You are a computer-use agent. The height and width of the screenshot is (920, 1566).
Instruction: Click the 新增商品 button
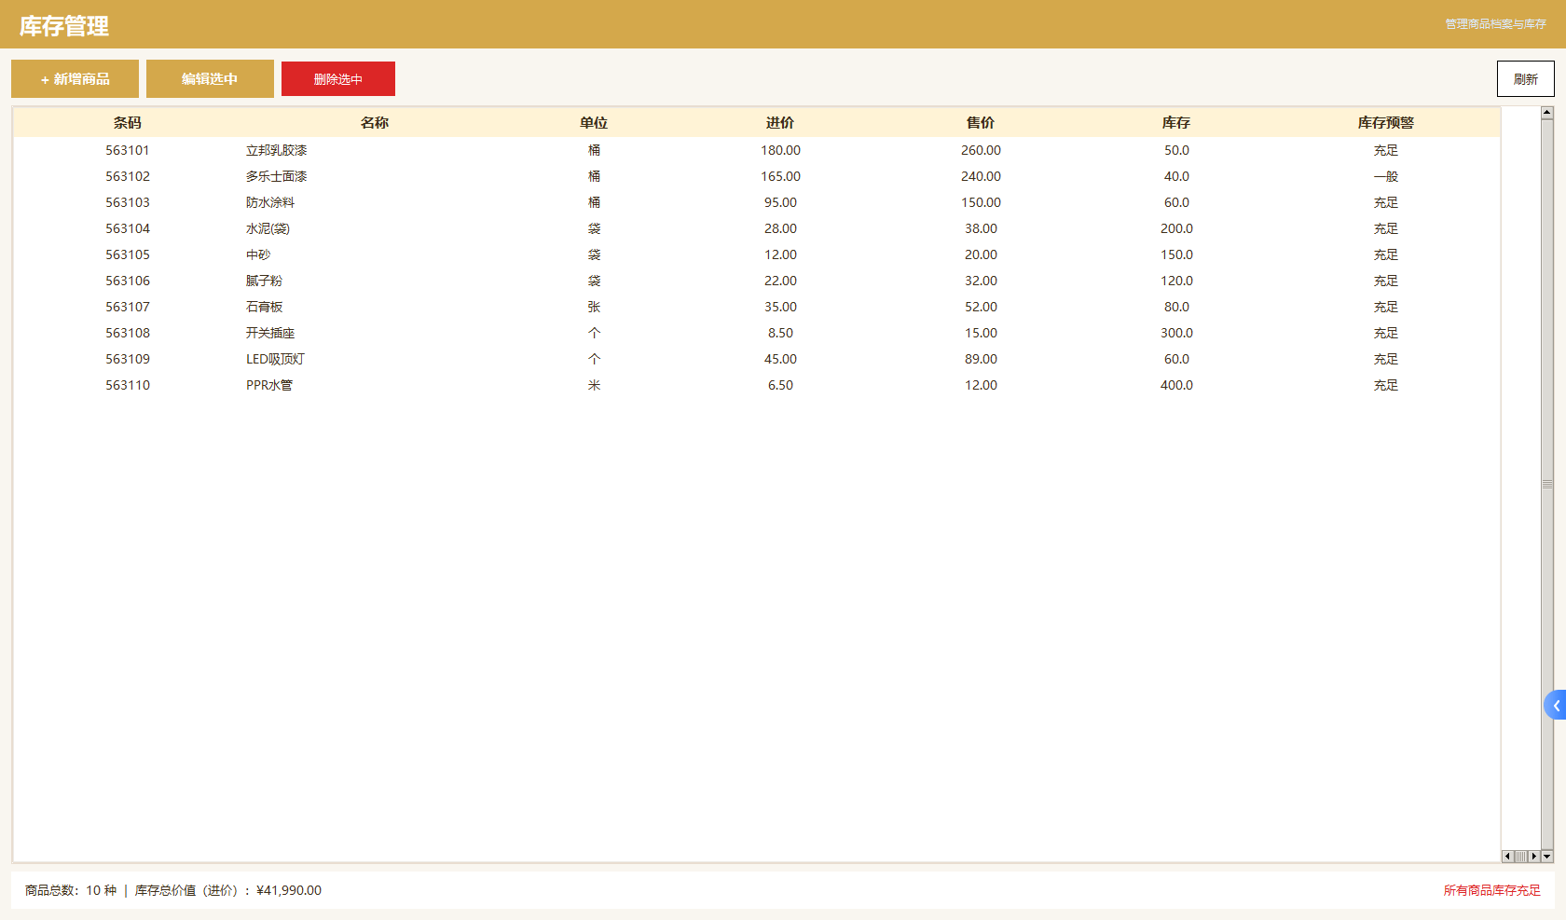(75, 79)
